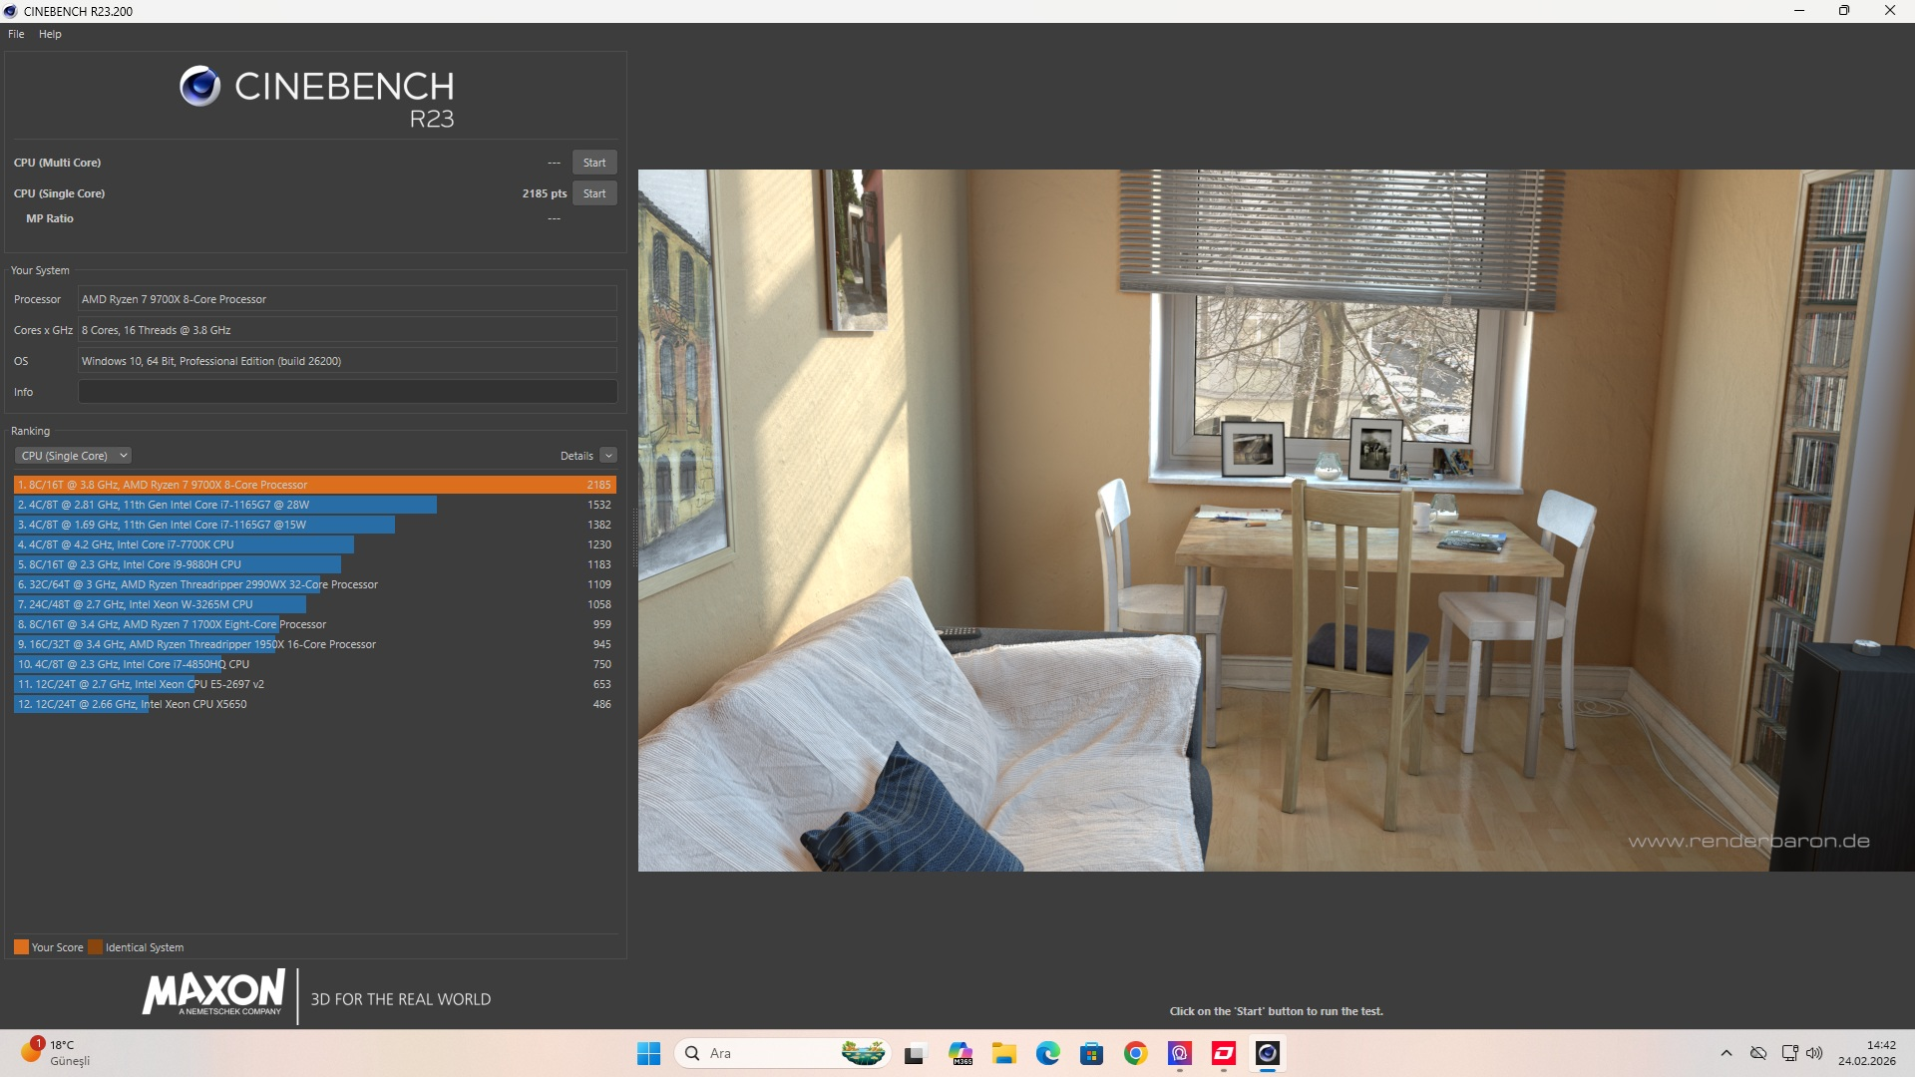1915x1077 pixels.
Task: Open the purple app icon next to Chrome
Action: click(x=1180, y=1053)
